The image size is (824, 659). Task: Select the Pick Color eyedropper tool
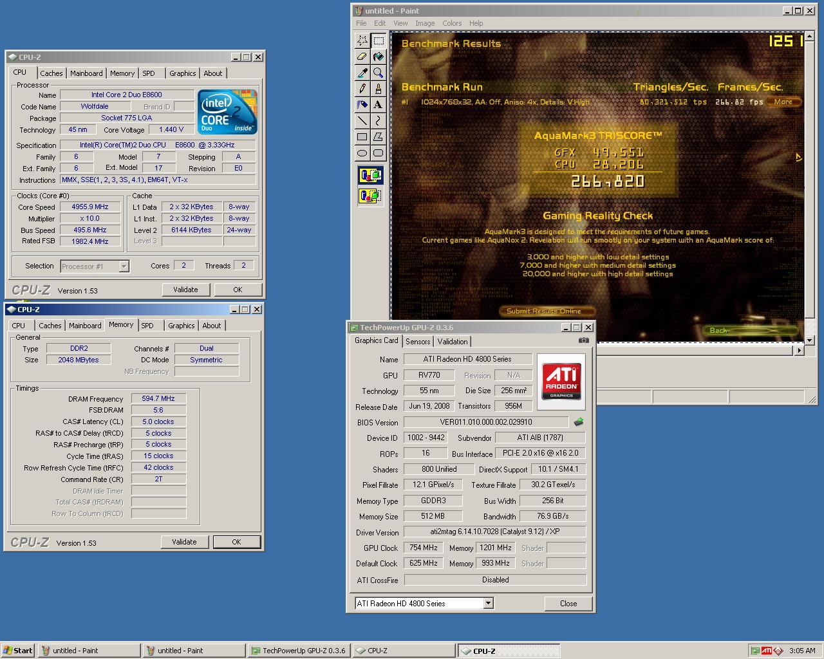tap(362, 73)
